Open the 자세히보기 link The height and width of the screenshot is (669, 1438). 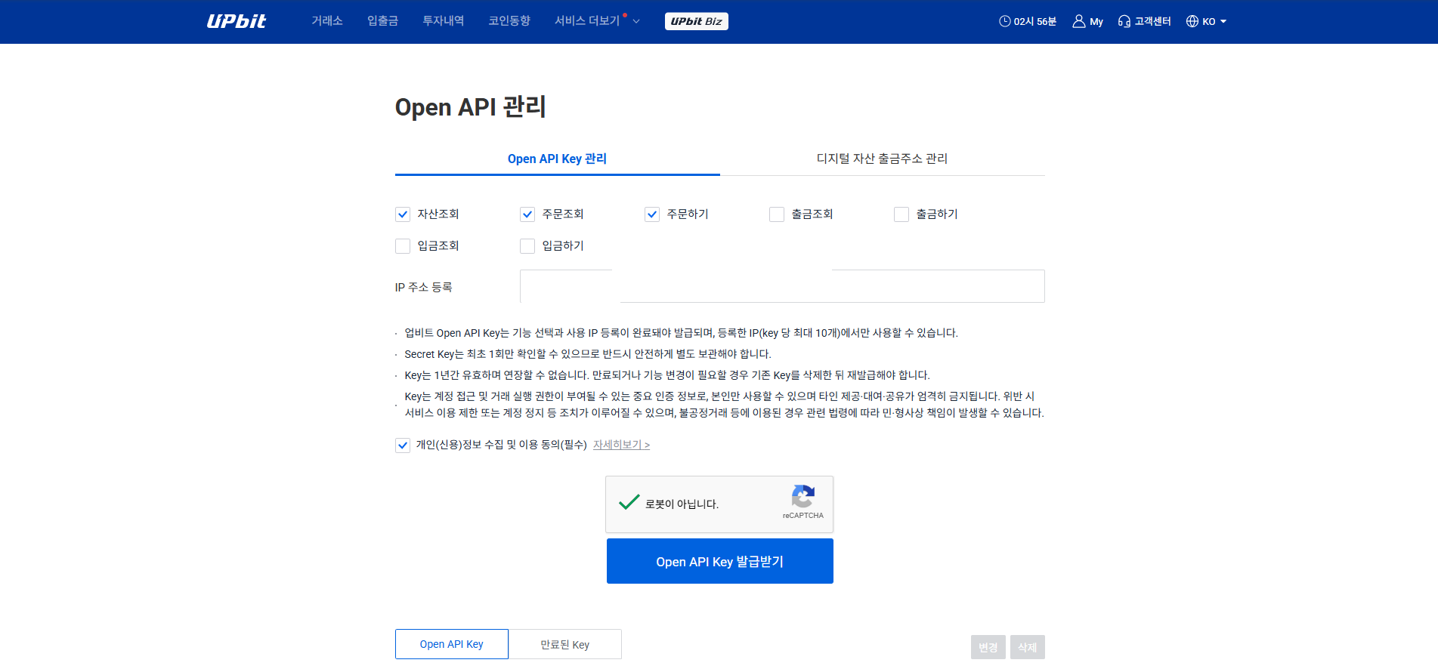point(621,445)
